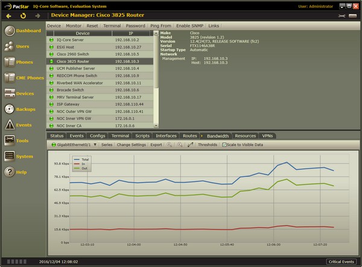The width and height of the screenshot is (362, 267).
Task: Open the Phones section icon
Action: pyautogui.click(x=10, y=62)
